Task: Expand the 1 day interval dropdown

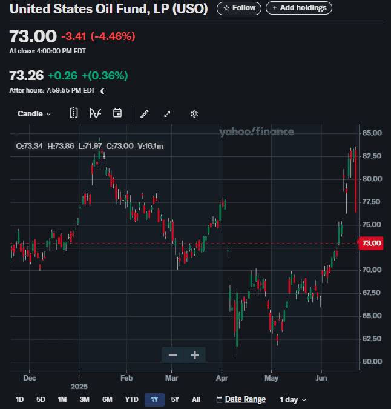Action: pyautogui.click(x=293, y=400)
